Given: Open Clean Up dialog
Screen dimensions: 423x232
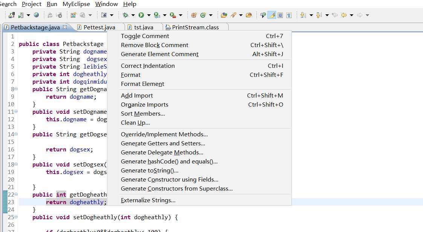Looking at the screenshot, I should pos(199,122).
